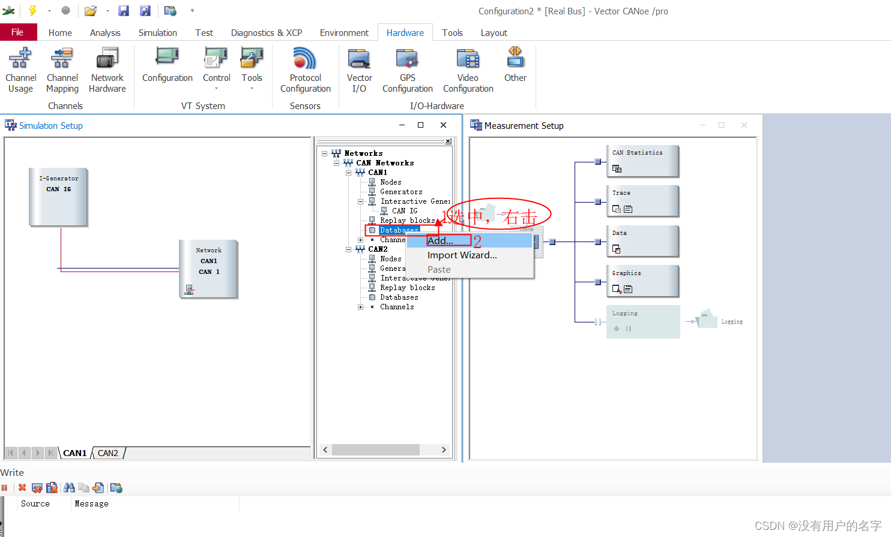Click the document-with-arrow export icon in the Write toolbar
This screenshot has height=537, width=891.
[x=98, y=488]
